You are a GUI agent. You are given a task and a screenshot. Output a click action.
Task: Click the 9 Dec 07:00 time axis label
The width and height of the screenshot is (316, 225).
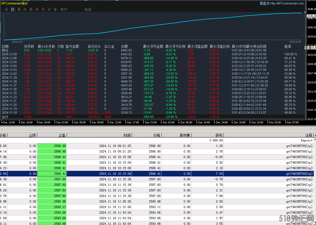click(x=292, y=122)
